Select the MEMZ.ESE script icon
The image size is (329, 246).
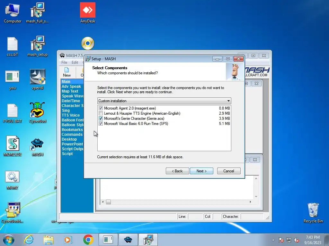tap(13, 146)
